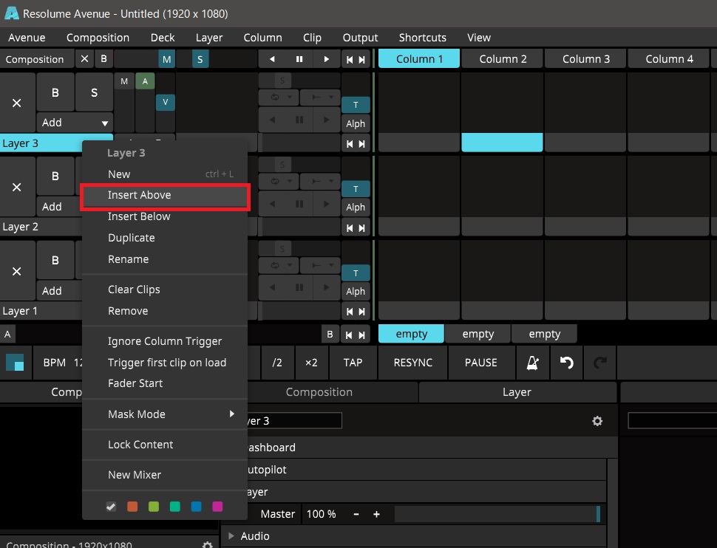Toggle Bypass B on Layer 2

click(55, 176)
